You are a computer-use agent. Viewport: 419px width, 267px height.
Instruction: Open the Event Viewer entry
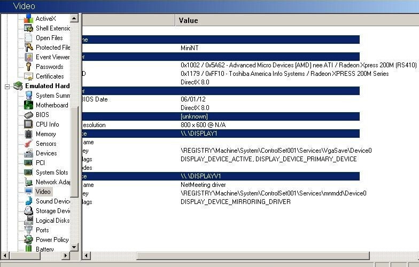(x=52, y=57)
